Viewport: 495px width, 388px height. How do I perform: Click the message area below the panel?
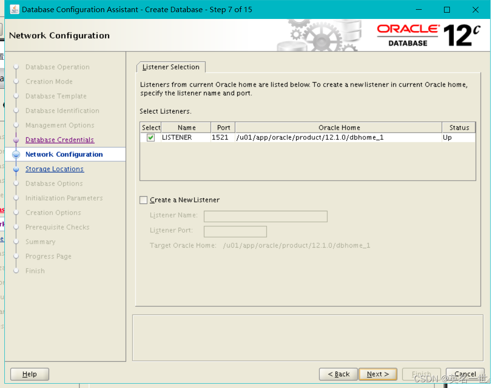click(308, 338)
